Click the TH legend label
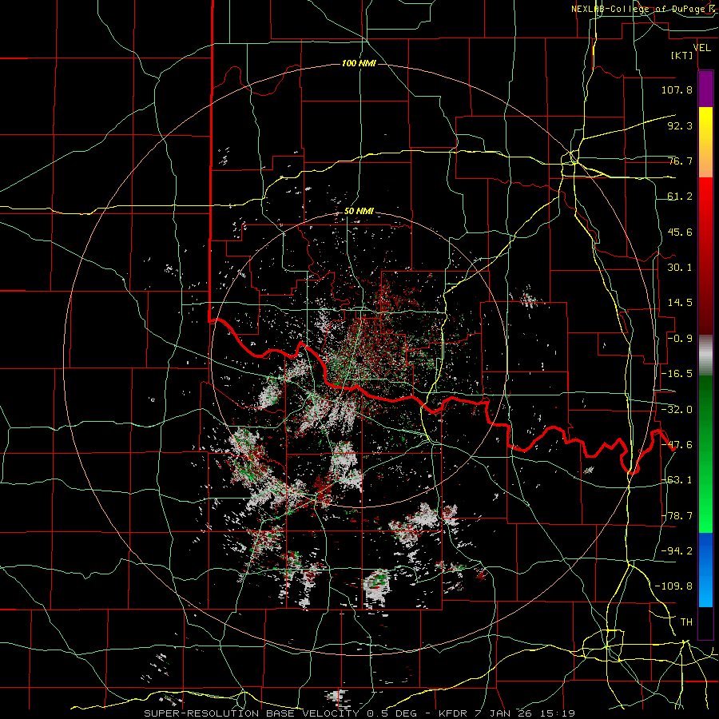The width and height of the screenshot is (719, 719). click(686, 622)
